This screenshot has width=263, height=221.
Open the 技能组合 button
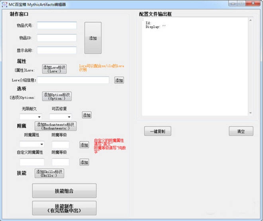pos(64,191)
